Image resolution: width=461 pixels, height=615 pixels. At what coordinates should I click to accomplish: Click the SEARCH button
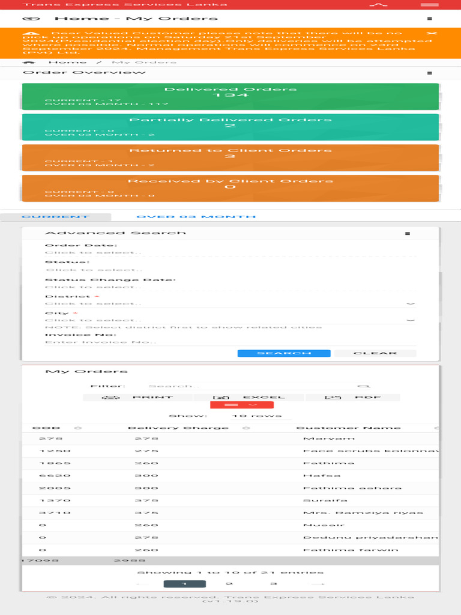pyautogui.click(x=284, y=353)
